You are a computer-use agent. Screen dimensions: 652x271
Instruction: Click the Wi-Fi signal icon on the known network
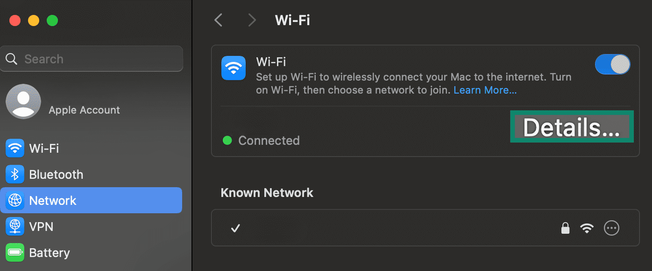(x=587, y=228)
